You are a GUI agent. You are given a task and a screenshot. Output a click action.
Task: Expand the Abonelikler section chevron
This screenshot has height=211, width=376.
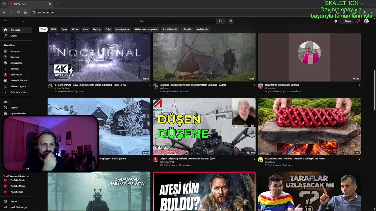[x=18, y=45]
